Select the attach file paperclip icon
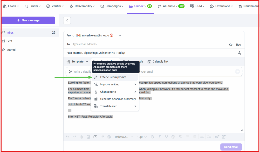 pyautogui.click(x=81, y=137)
